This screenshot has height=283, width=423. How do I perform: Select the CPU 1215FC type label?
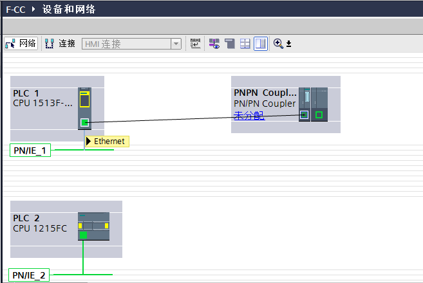(40, 228)
